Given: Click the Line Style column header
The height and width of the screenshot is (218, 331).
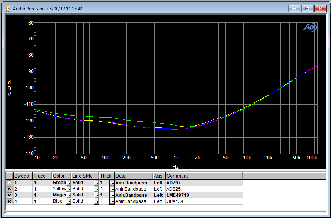Looking at the screenshot, I should (85, 176).
